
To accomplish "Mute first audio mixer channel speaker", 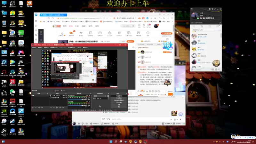I will [85, 99].
